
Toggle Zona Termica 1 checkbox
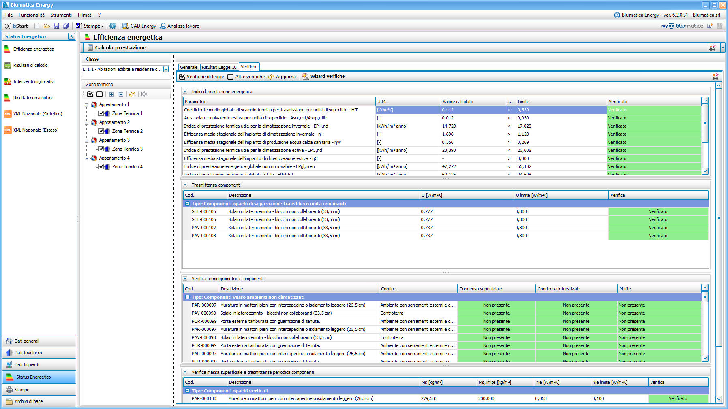[x=101, y=113]
